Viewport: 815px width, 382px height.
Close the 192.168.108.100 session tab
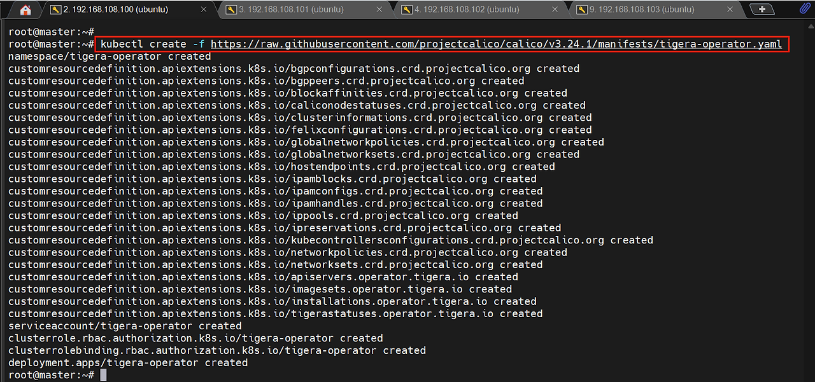point(204,10)
